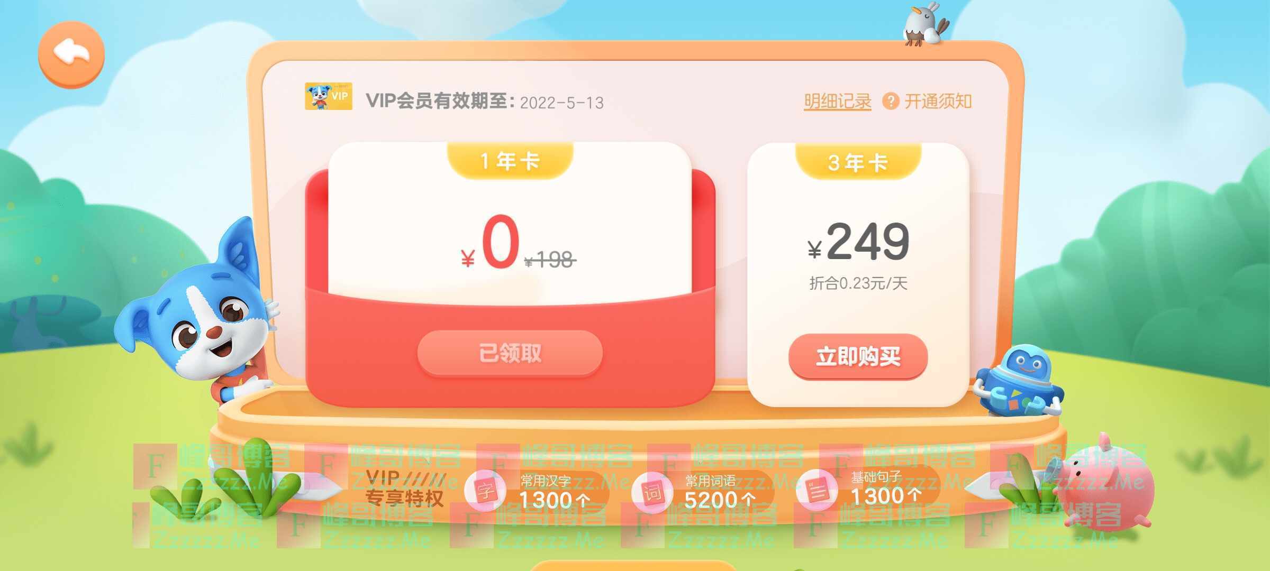Viewport: 1270px width, 571px height.
Task: Tap the 常用汉字 字 icon
Action: click(485, 491)
